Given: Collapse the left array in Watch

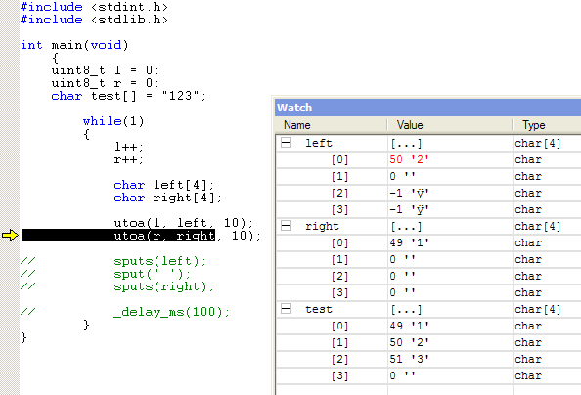Looking at the screenshot, I should click(286, 143).
